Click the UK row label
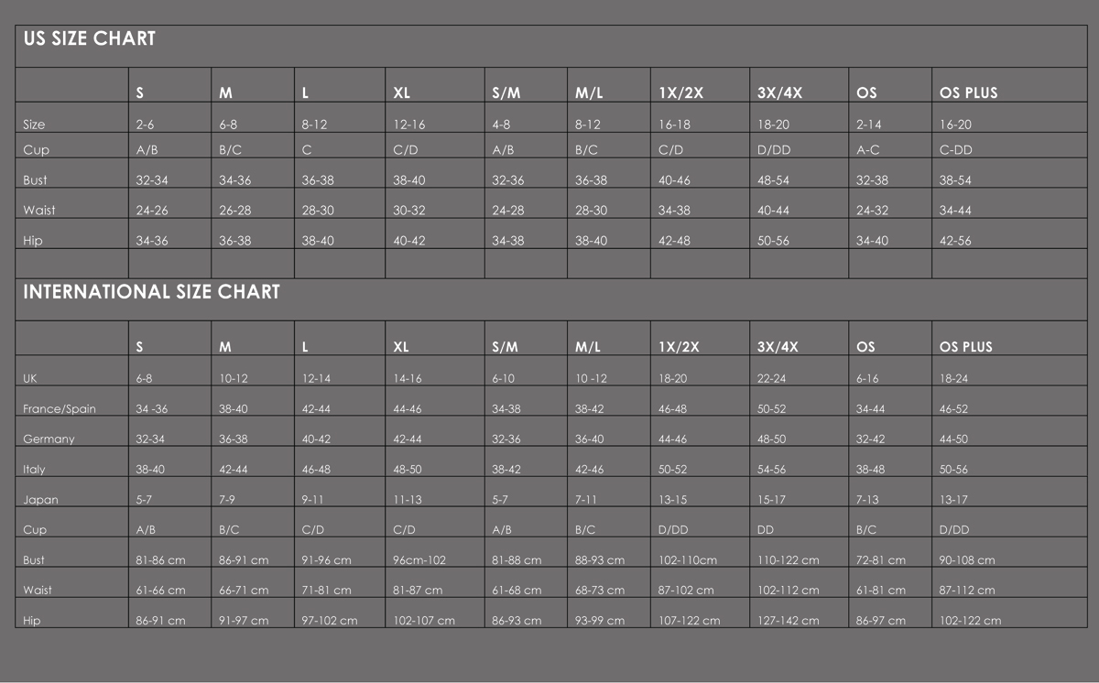 coord(30,379)
